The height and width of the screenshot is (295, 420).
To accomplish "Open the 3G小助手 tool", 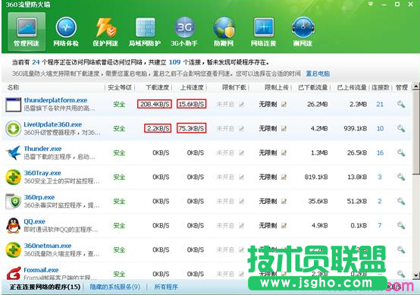I will [x=184, y=32].
